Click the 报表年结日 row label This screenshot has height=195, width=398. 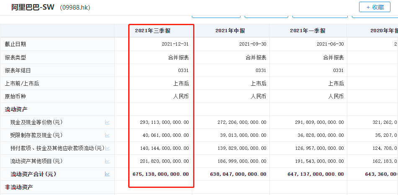tap(18, 70)
